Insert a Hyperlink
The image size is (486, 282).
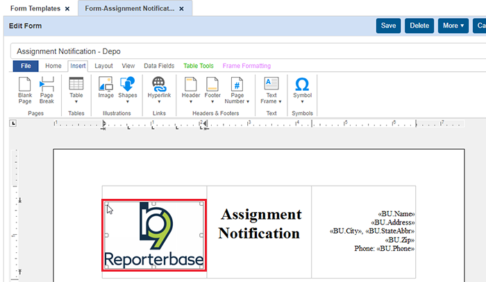coord(159,88)
